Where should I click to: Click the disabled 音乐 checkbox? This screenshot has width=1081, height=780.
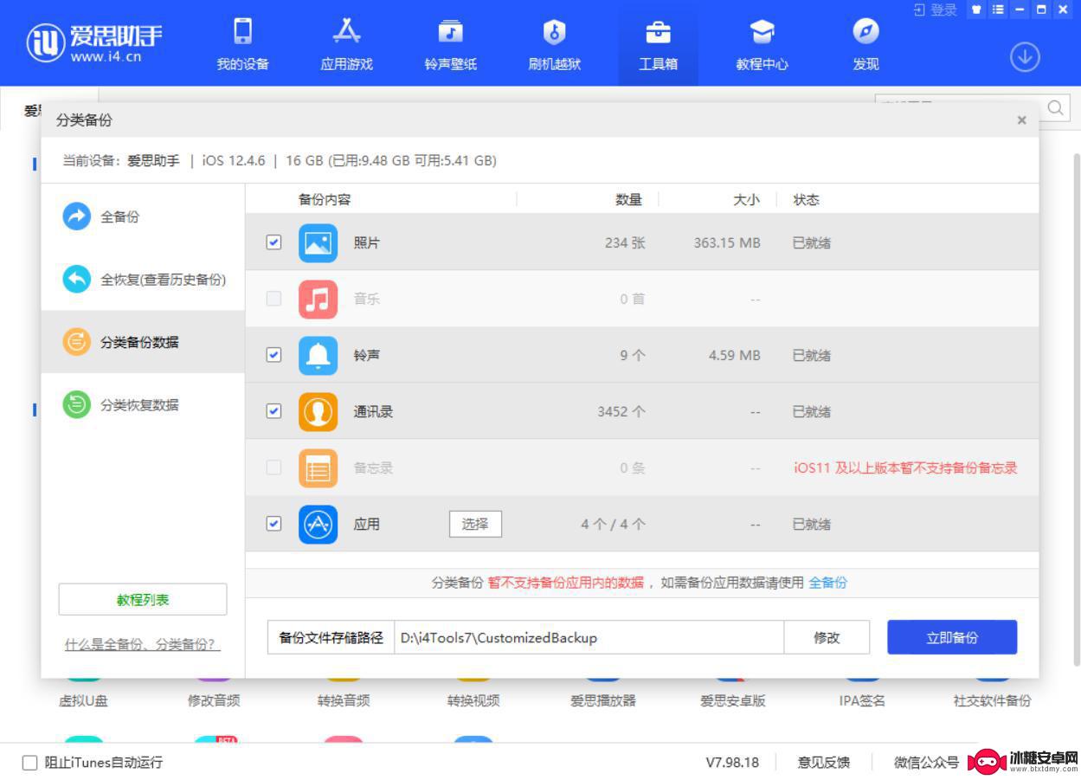pyautogui.click(x=273, y=299)
